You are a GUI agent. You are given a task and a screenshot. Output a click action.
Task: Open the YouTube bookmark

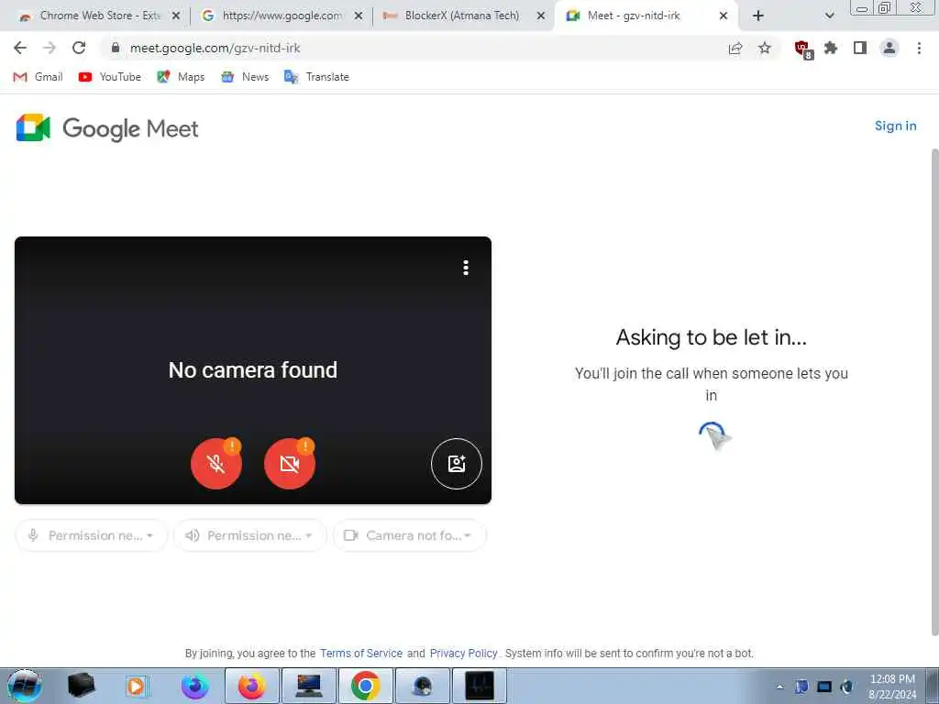(110, 77)
